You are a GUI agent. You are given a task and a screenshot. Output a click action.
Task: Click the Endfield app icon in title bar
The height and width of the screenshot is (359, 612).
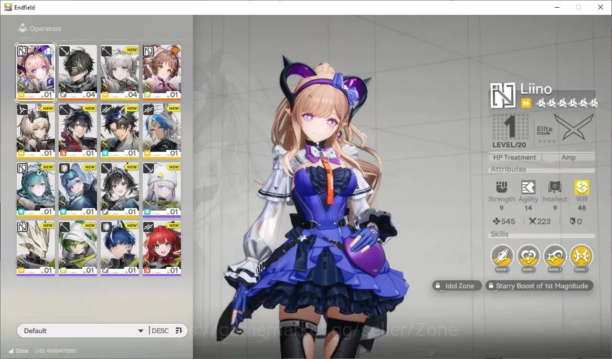8,7
